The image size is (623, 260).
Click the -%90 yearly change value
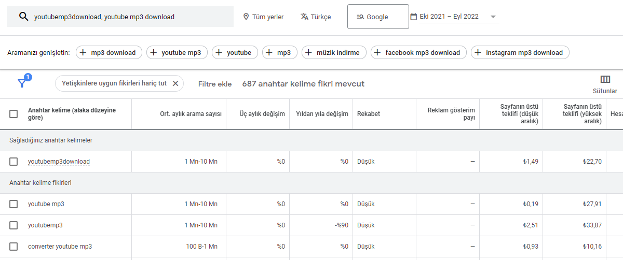pos(341,225)
